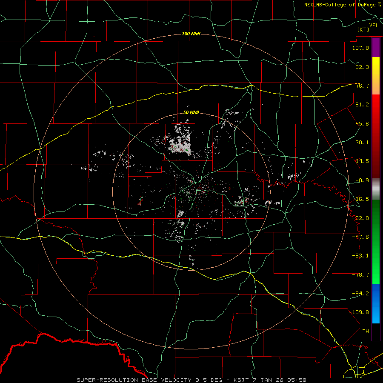This screenshot has width=383, height=383.
Task: Click the 100 NMI range ring label
Action: click(191, 34)
